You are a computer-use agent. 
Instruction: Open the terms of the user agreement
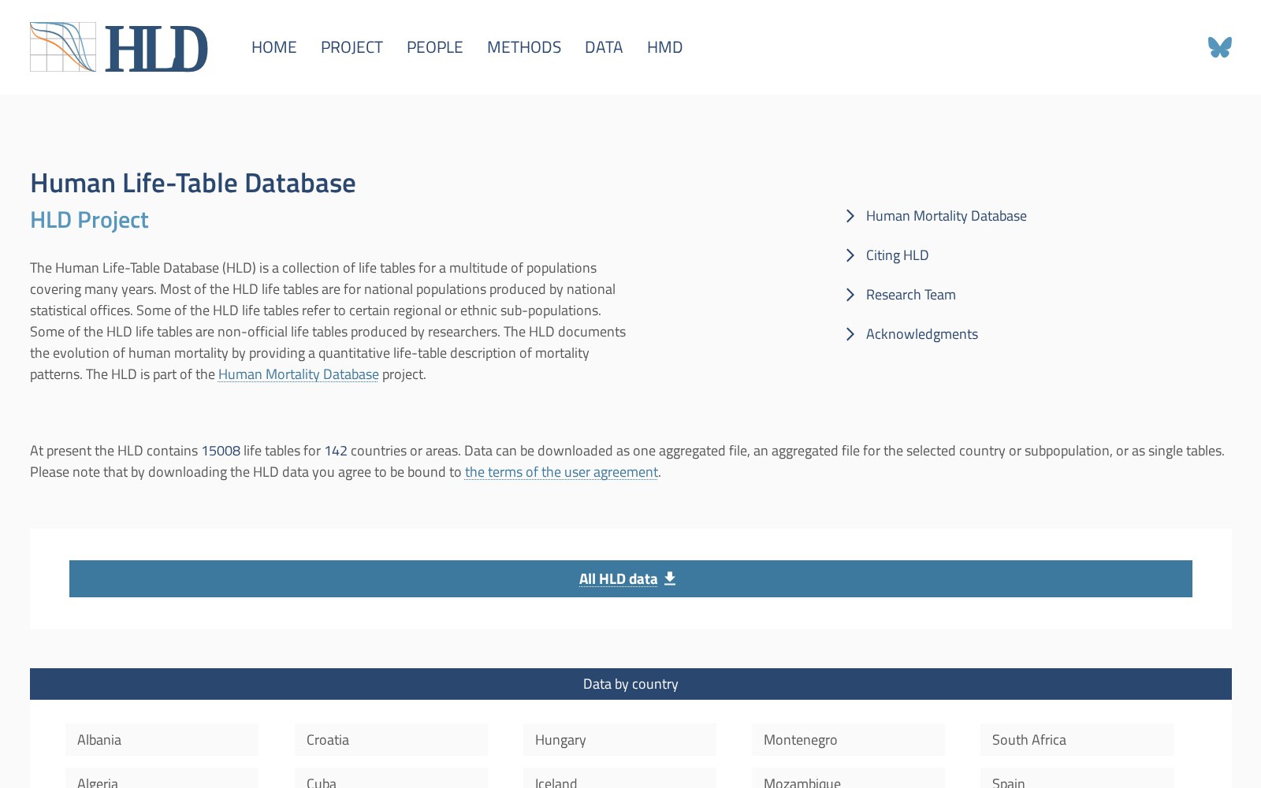(x=561, y=472)
